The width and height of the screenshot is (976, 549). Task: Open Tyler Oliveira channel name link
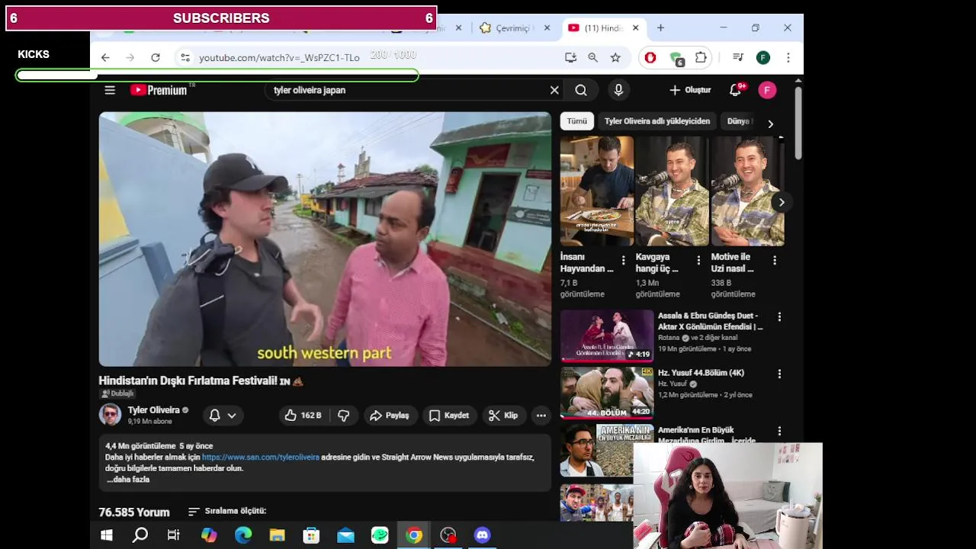153,410
